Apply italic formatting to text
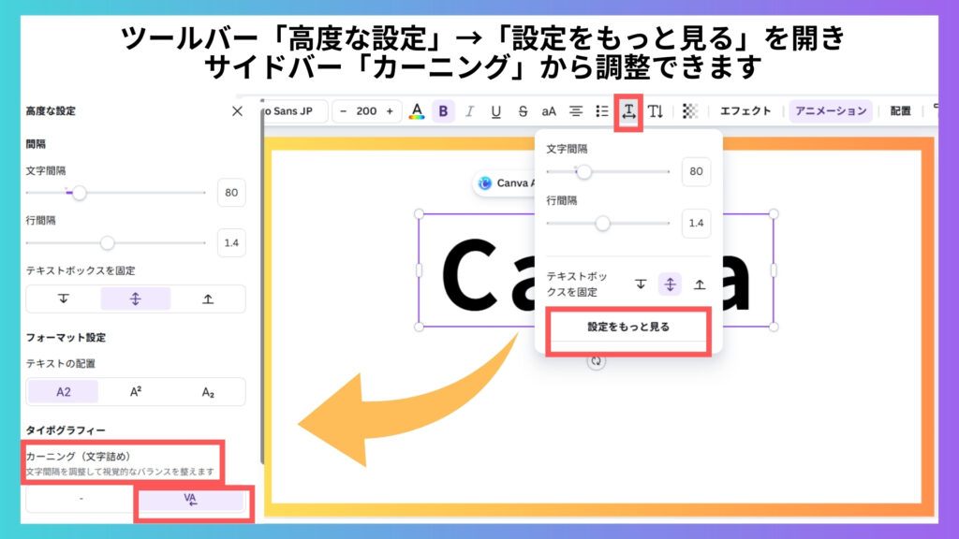 [x=469, y=111]
